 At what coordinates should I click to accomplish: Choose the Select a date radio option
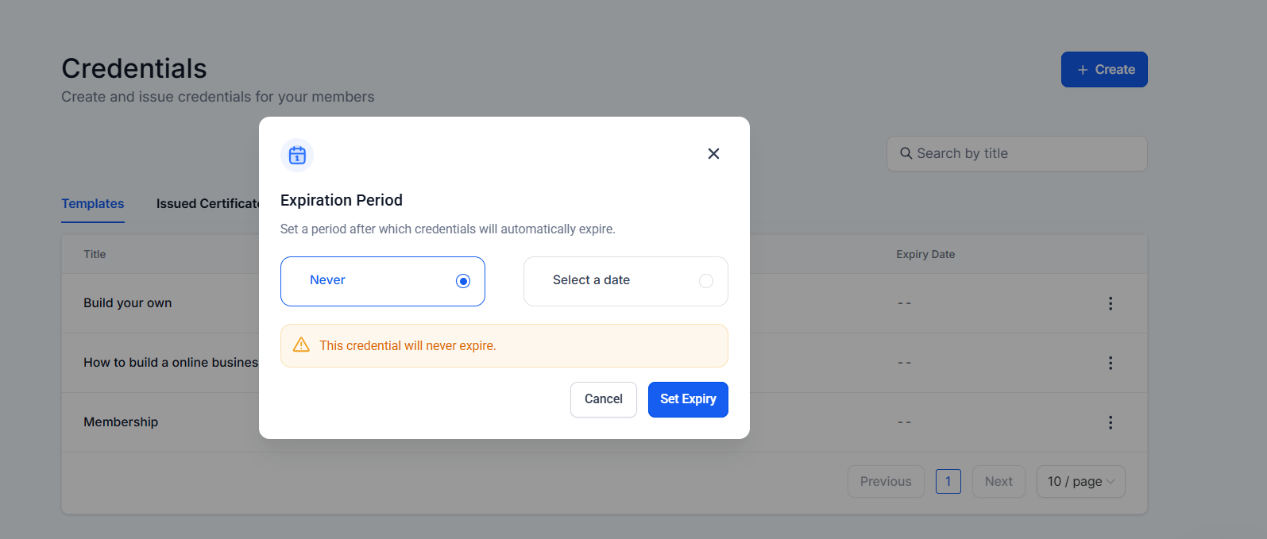705,281
